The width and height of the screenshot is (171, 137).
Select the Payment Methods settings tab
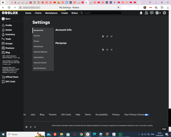(43, 52)
